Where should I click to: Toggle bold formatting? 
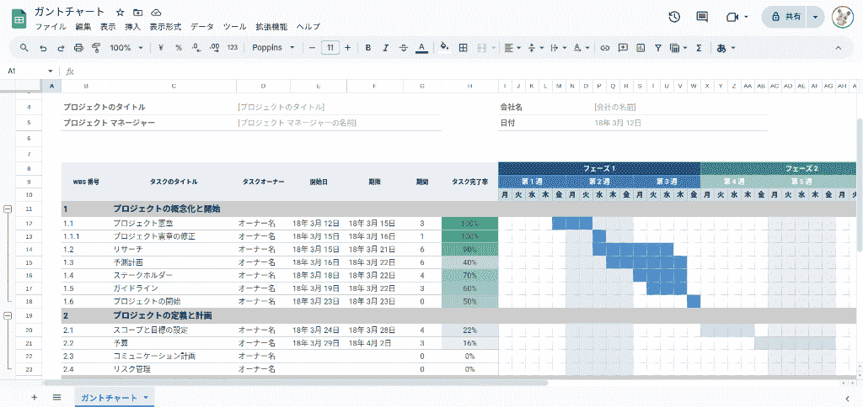[x=368, y=48]
